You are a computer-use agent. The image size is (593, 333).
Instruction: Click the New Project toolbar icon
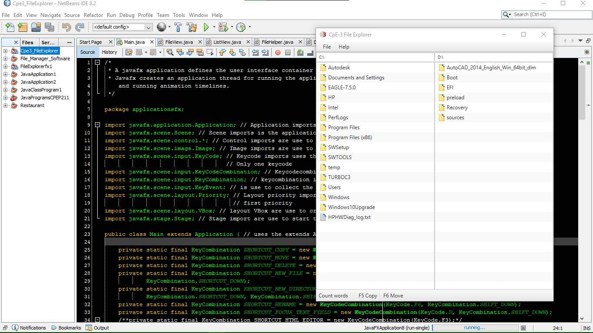click(x=23, y=27)
